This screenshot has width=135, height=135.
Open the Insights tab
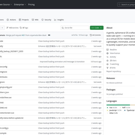(x=59, y=20)
